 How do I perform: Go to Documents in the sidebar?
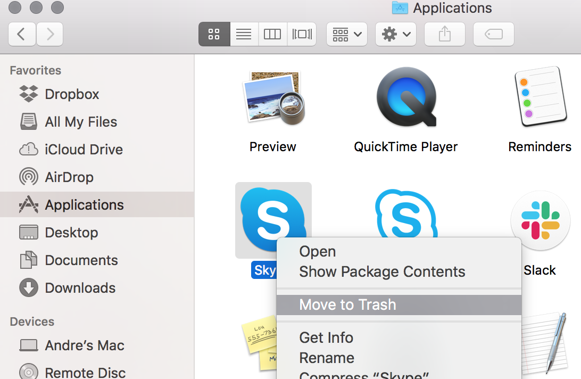pos(97,260)
